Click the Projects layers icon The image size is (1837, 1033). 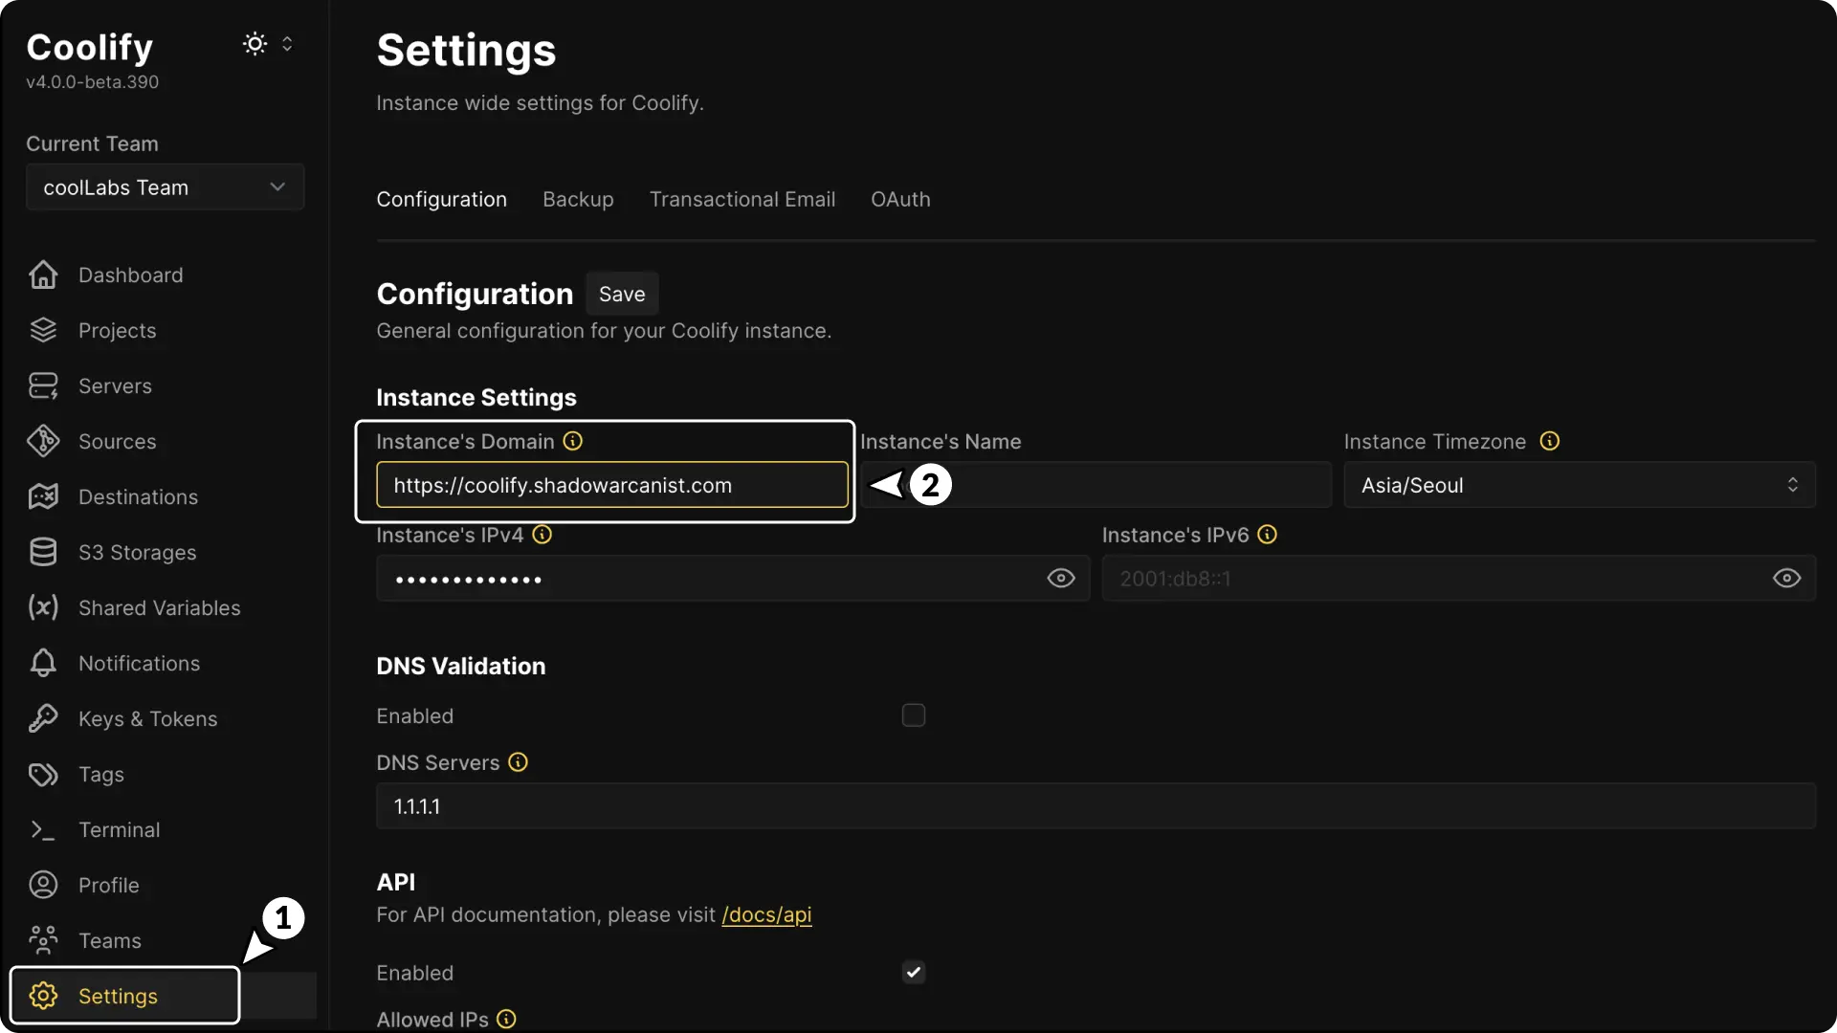tap(43, 331)
